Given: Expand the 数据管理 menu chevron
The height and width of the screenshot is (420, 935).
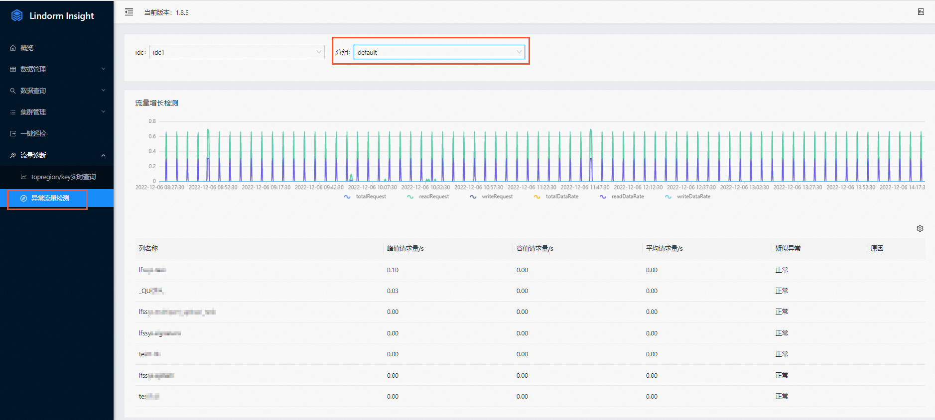Looking at the screenshot, I should (x=103, y=69).
